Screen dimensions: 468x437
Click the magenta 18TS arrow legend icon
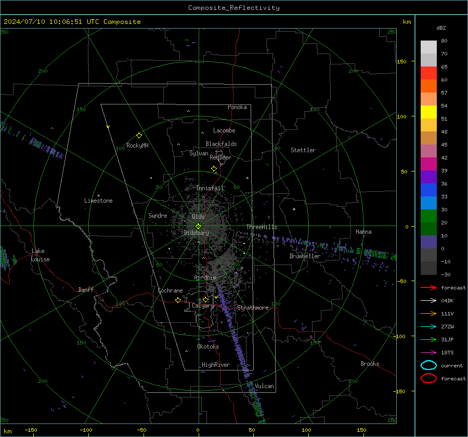428,353
